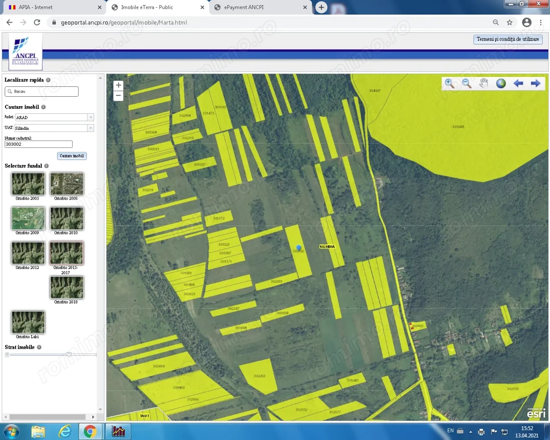550x440 pixels.
Task: Open Internet Explorer from the taskbar
Action: pos(65,431)
